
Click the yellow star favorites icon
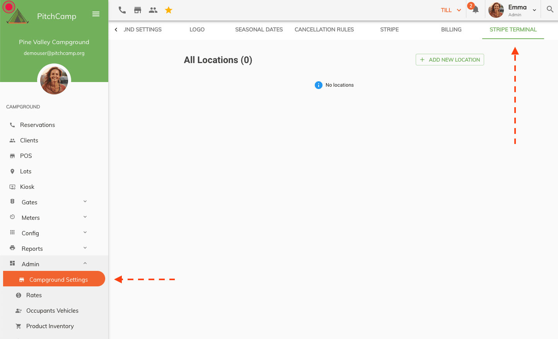point(169,10)
